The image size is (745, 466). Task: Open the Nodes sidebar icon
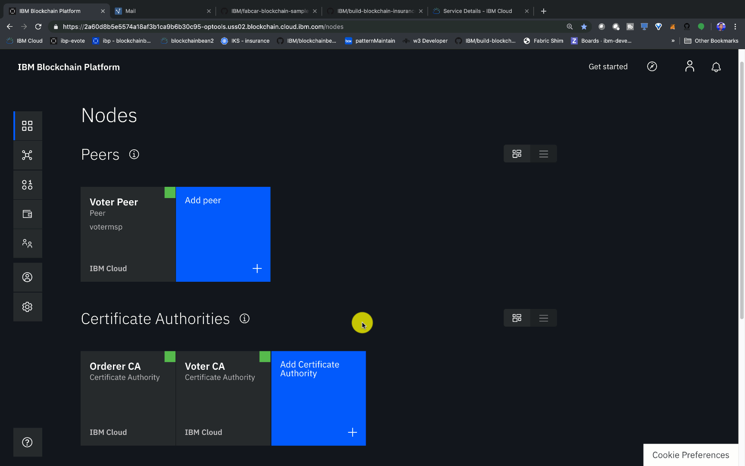tap(27, 126)
